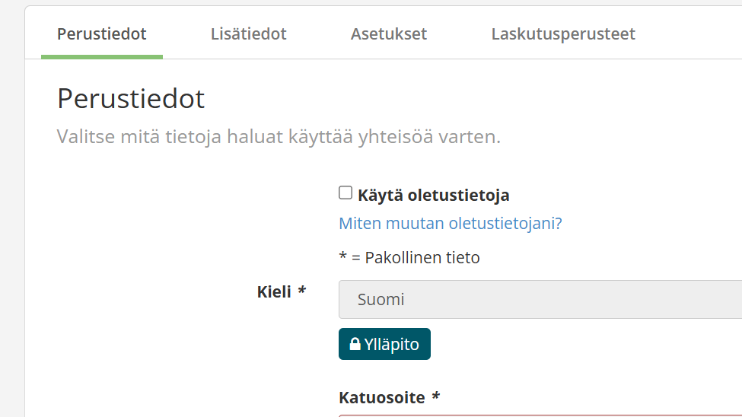This screenshot has height=417, width=742.
Task: Click the required asterisk beside Katuosoite
Action: [x=436, y=397]
